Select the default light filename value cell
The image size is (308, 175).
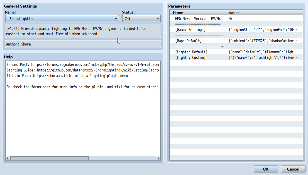point(263,52)
